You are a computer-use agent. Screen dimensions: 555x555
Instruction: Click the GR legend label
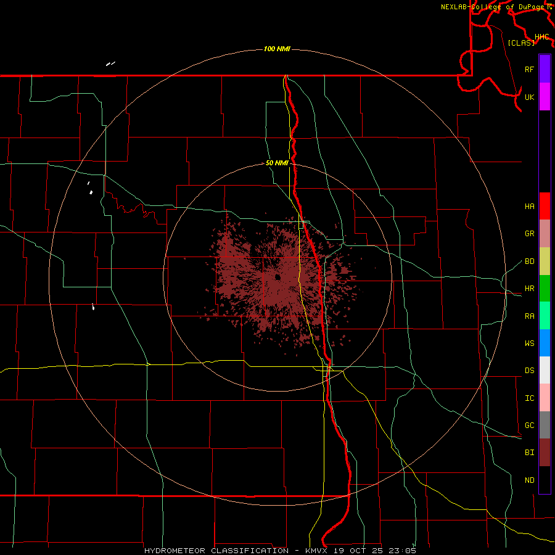pos(529,233)
